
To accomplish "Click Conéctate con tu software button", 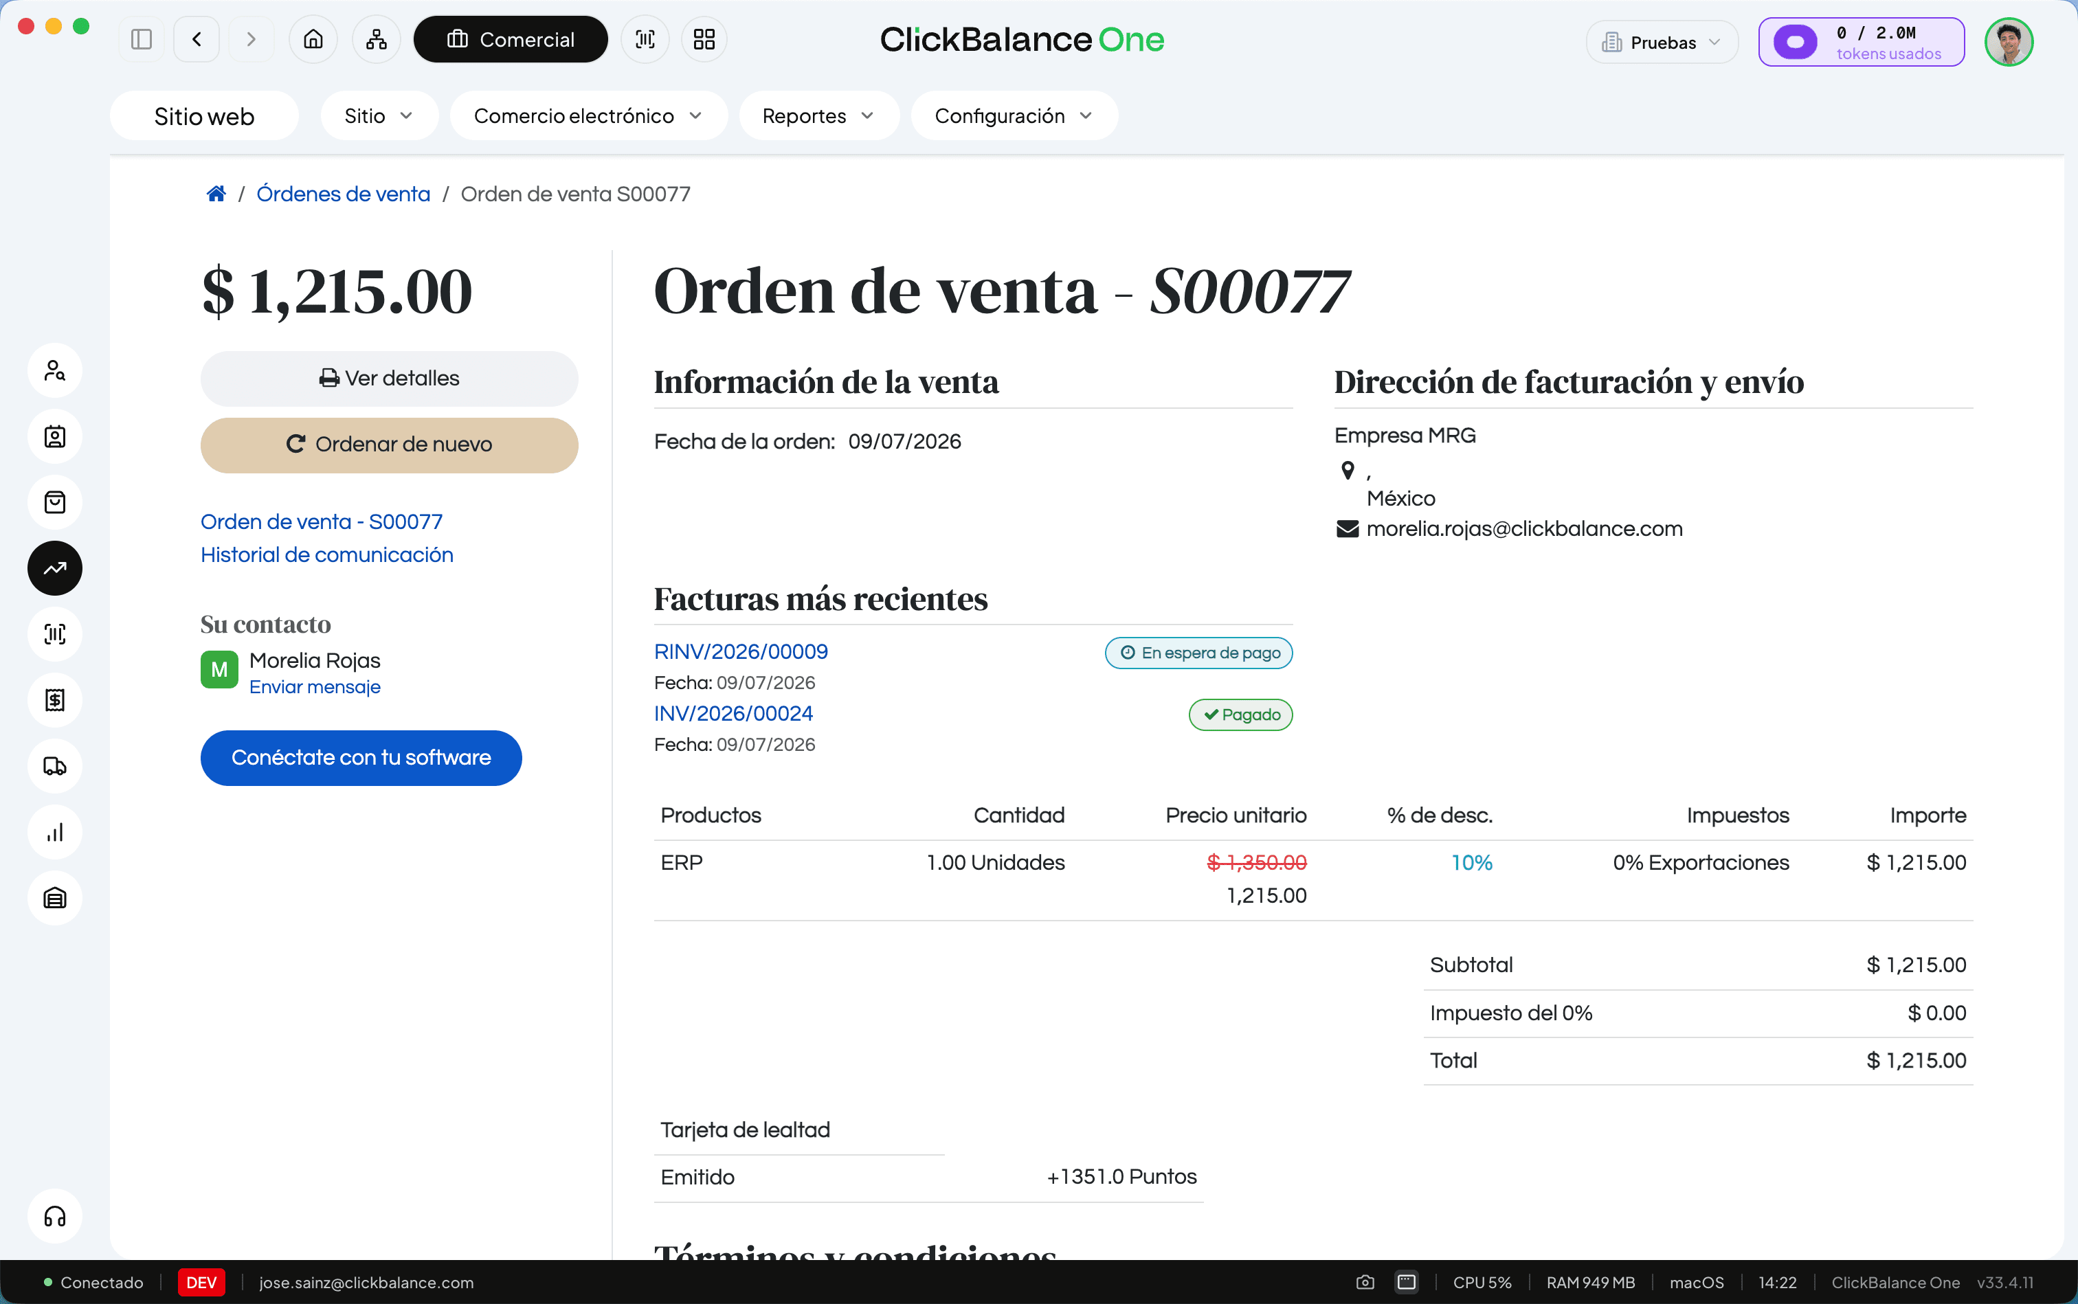I will tap(361, 758).
